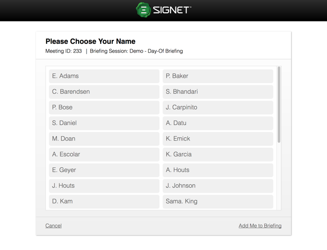Select the name E. Adams
This screenshot has width=327, height=250.
click(x=104, y=76)
